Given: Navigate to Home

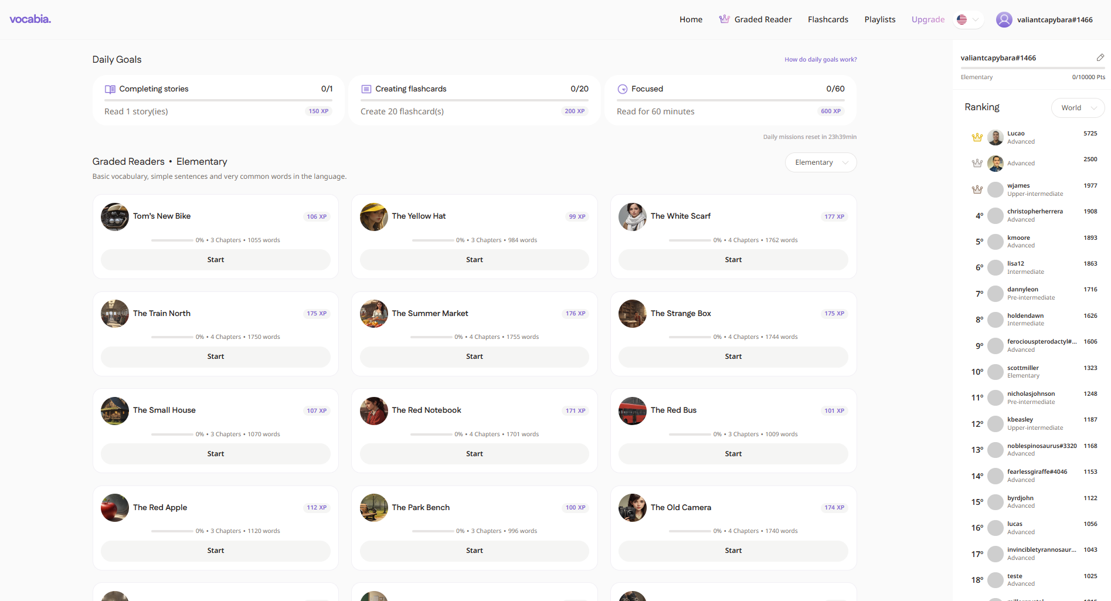Looking at the screenshot, I should [691, 20].
